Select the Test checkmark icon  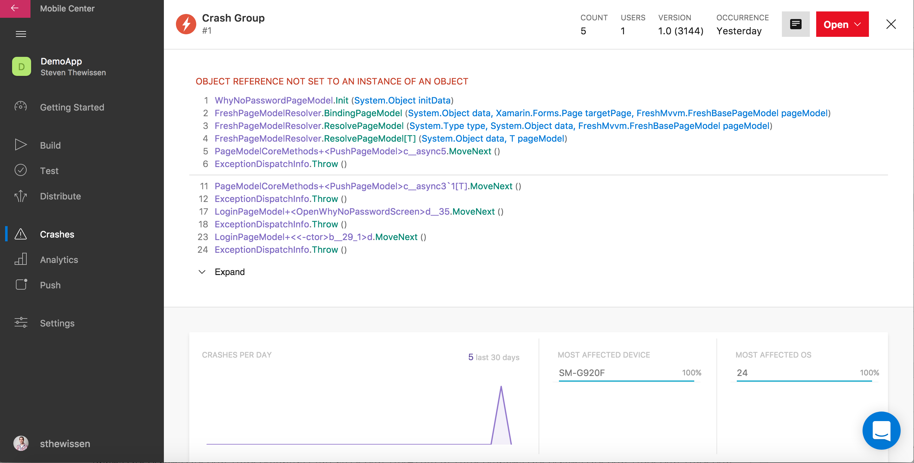coord(21,170)
